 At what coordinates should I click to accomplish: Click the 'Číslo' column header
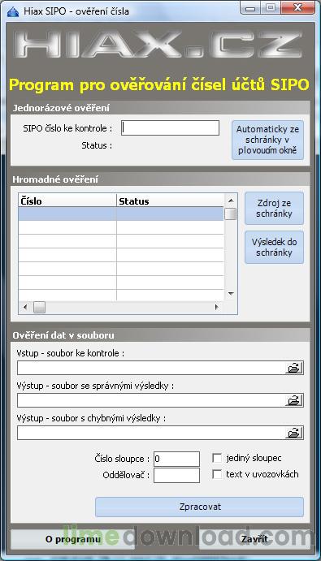[x=67, y=201]
